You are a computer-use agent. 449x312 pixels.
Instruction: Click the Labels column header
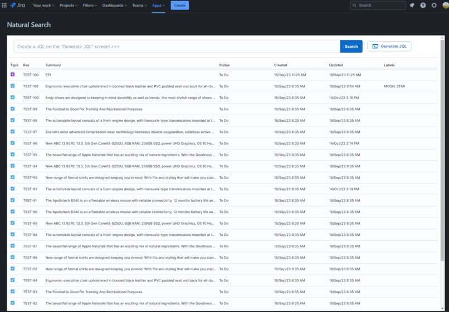coord(389,65)
